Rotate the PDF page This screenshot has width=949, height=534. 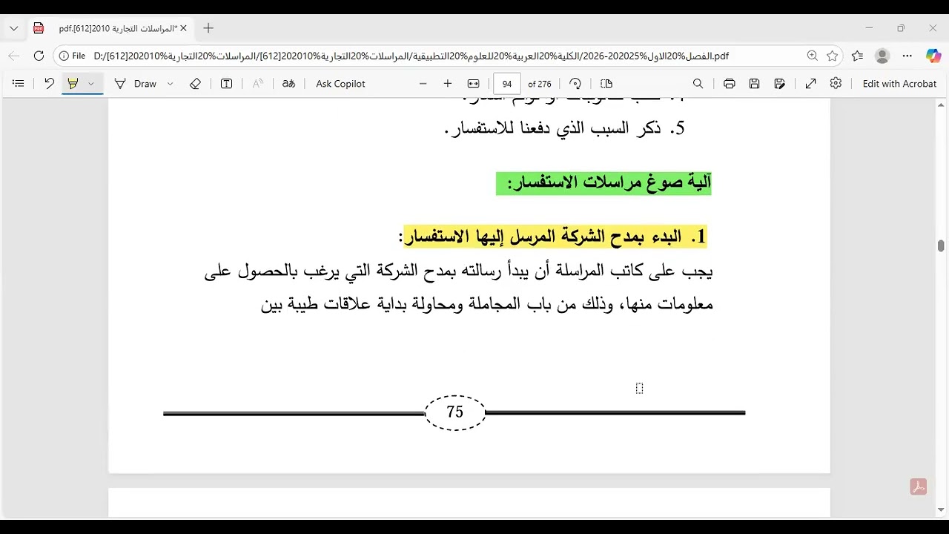(x=575, y=84)
